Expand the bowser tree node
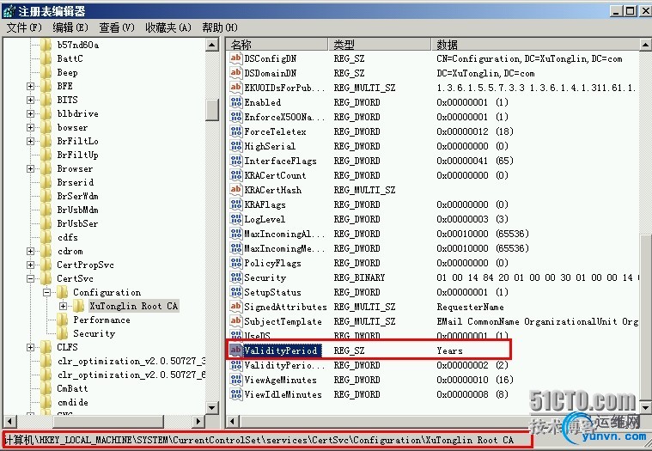 (30, 127)
